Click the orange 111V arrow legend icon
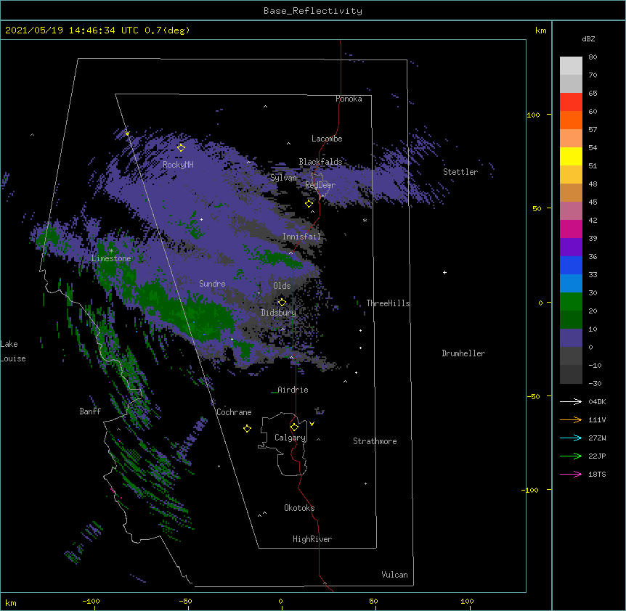This screenshot has width=626, height=611. [571, 419]
